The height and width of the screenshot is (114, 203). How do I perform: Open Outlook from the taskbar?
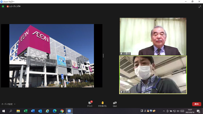coord(40,111)
